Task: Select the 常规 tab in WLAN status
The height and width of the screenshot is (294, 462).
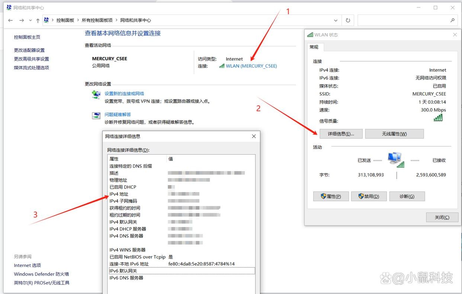Action: [314, 47]
